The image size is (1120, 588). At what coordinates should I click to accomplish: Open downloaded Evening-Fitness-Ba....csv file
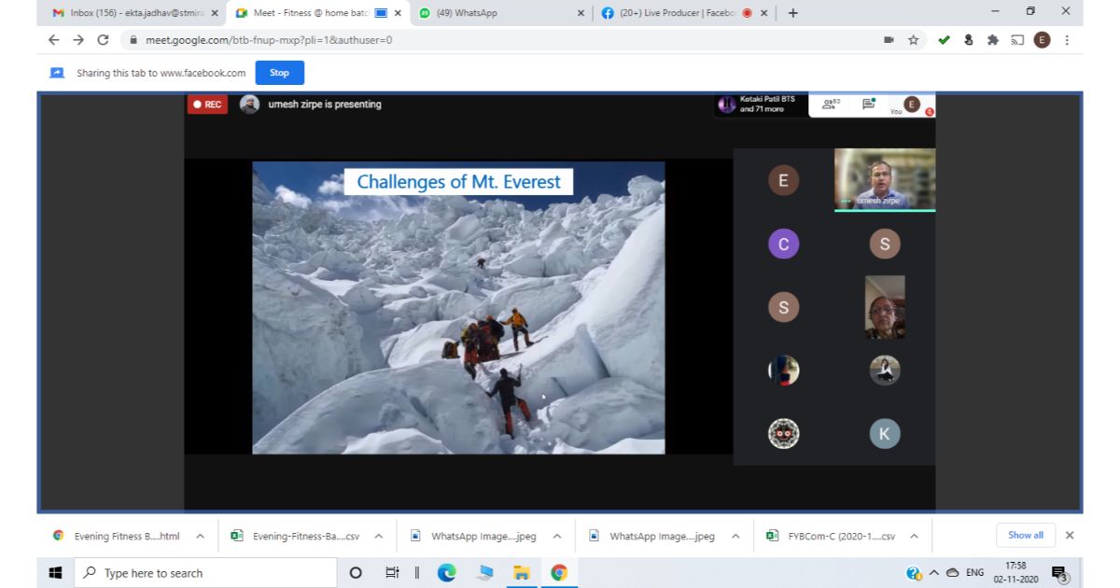(x=297, y=536)
